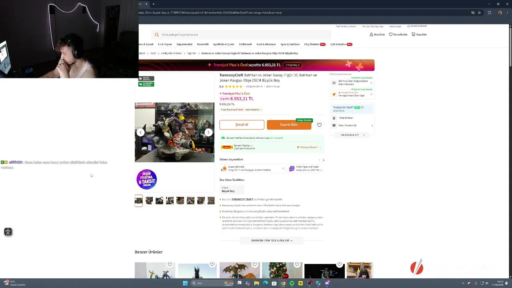The image size is (512, 288).
Task: Click the Şimdi Al button
Action: tap(242, 125)
